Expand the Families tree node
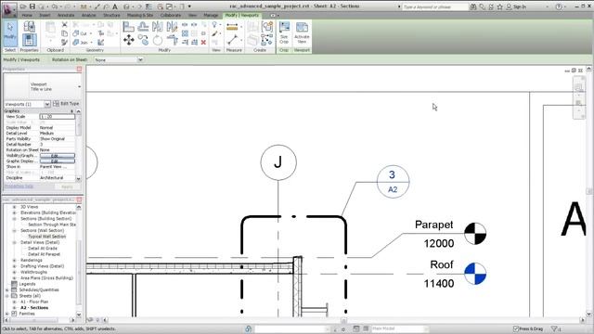The image size is (594, 334). [7, 314]
